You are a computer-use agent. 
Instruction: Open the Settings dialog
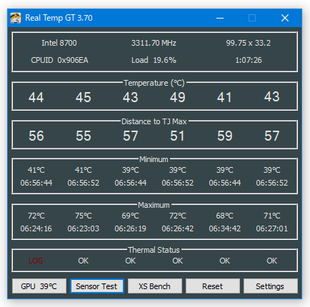[x=271, y=286]
